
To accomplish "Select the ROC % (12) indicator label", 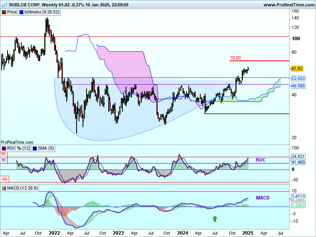I will click(x=19, y=148).
